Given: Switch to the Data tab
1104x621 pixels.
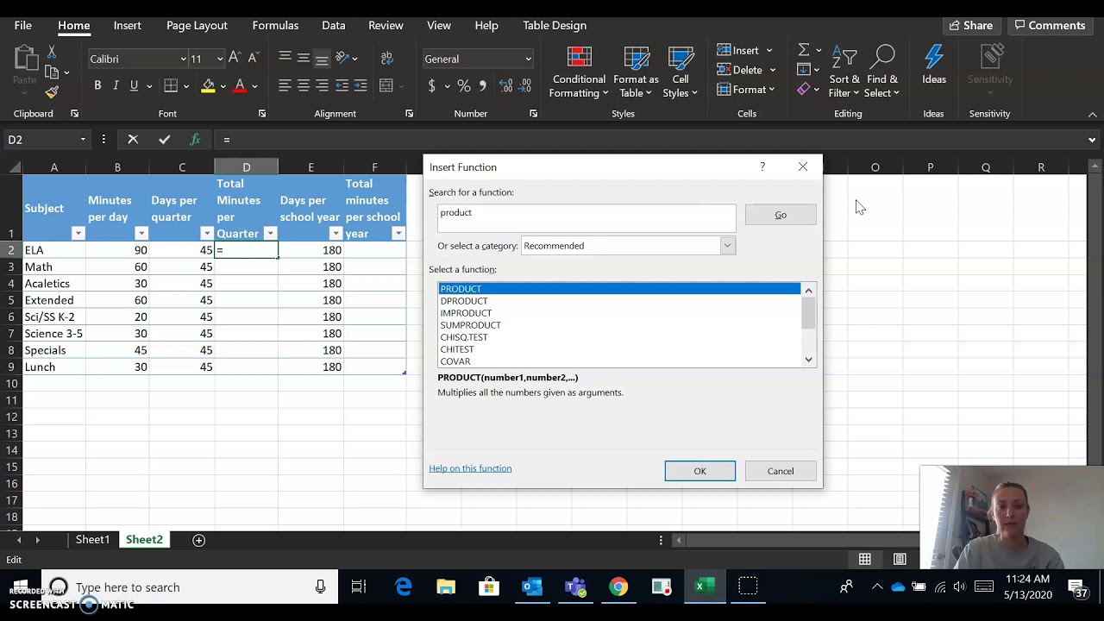Looking at the screenshot, I should (x=334, y=25).
